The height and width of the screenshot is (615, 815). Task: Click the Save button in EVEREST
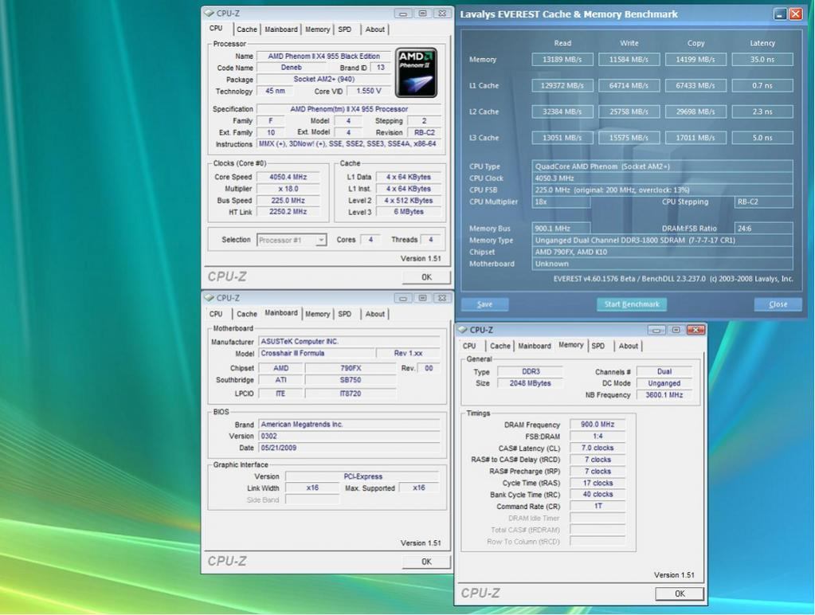[484, 304]
